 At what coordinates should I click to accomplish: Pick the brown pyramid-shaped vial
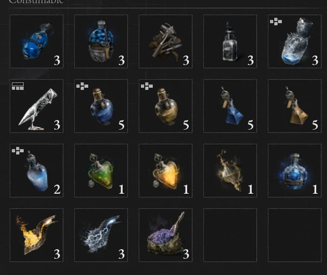pyautogui.click(x=295, y=106)
